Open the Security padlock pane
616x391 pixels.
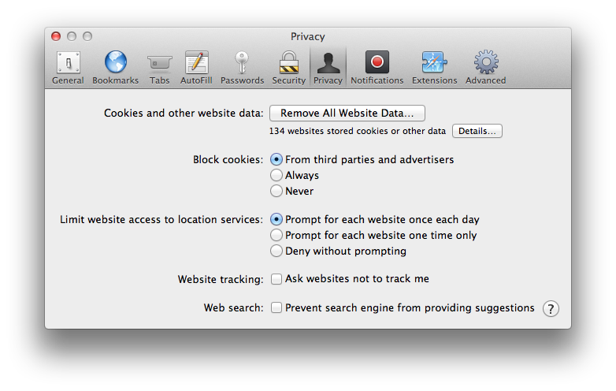[x=289, y=68]
